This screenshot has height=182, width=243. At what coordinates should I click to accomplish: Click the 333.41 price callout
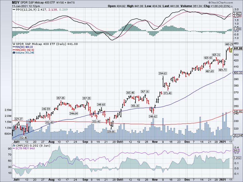click(96, 121)
